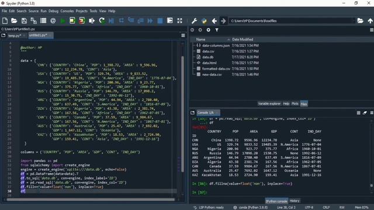The height and width of the screenshot is (210, 374).
Task: Open the View menu
Action: [103, 11]
